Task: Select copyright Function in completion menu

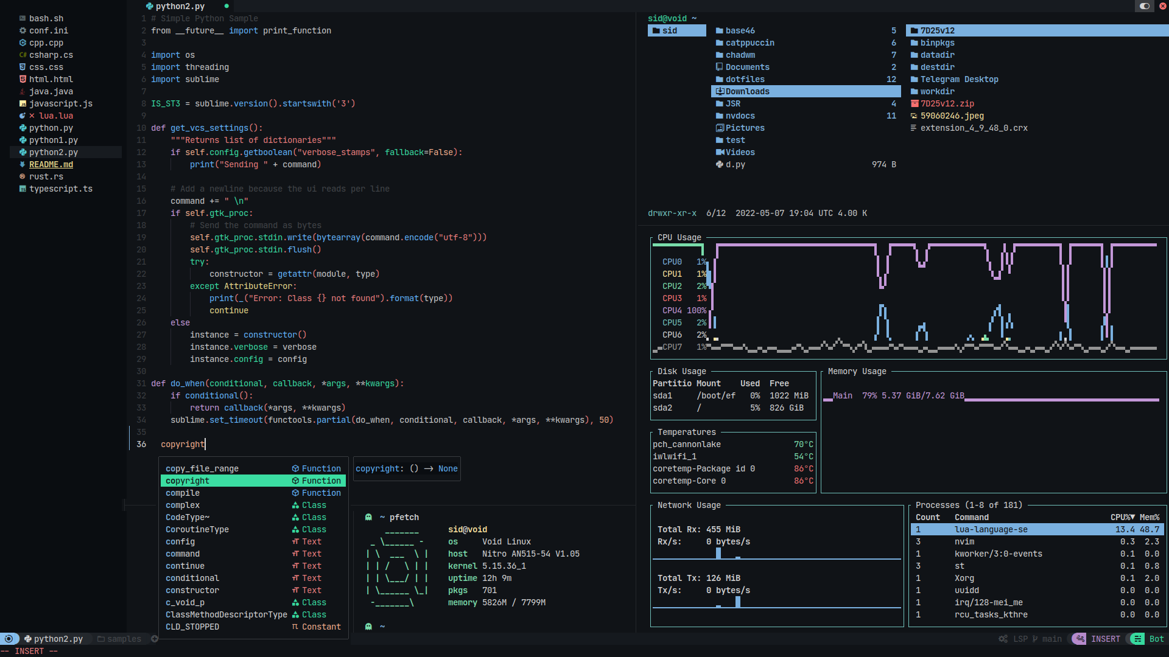Action: (x=253, y=481)
